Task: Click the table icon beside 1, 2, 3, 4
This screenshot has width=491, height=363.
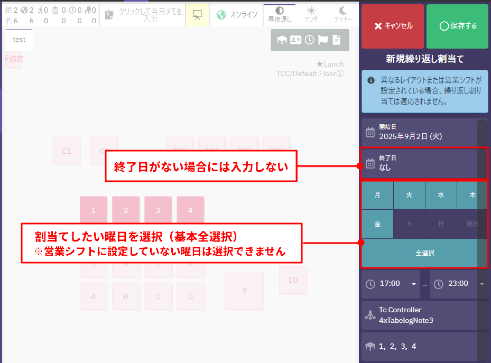Action: [370, 347]
